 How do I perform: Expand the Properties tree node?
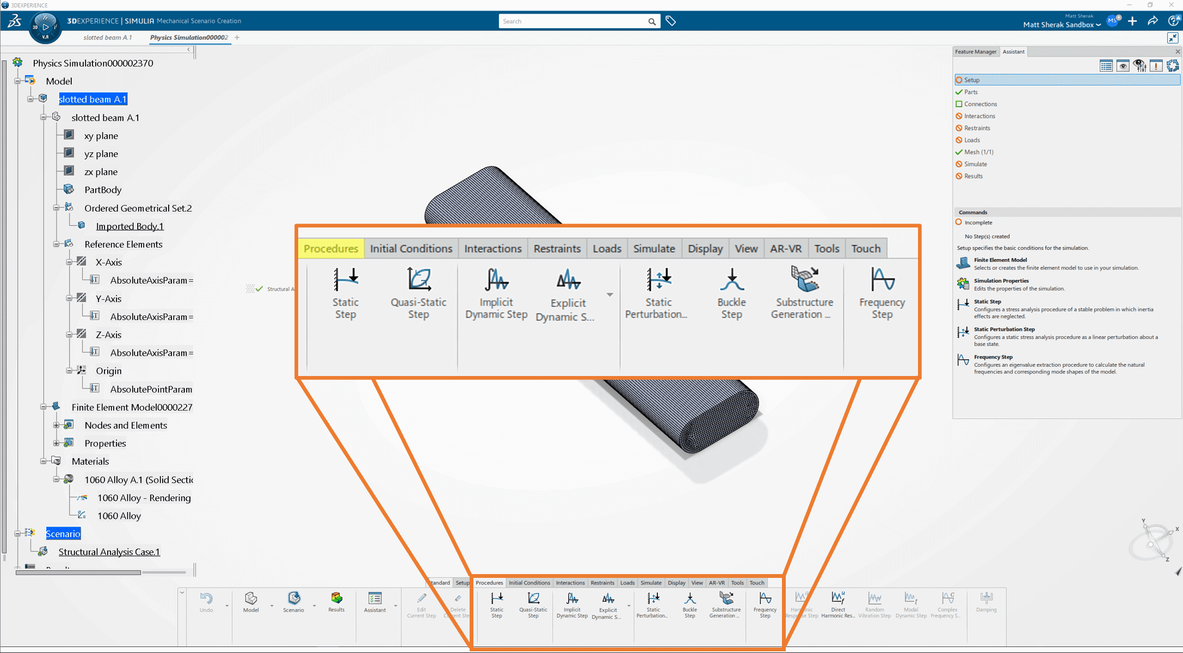tap(56, 443)
